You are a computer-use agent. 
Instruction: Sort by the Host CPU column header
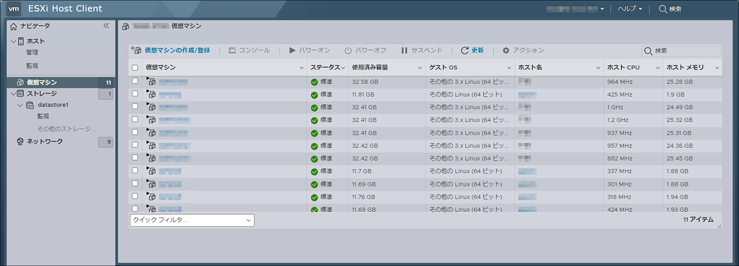pyautogui.click(x=623, y=68)
